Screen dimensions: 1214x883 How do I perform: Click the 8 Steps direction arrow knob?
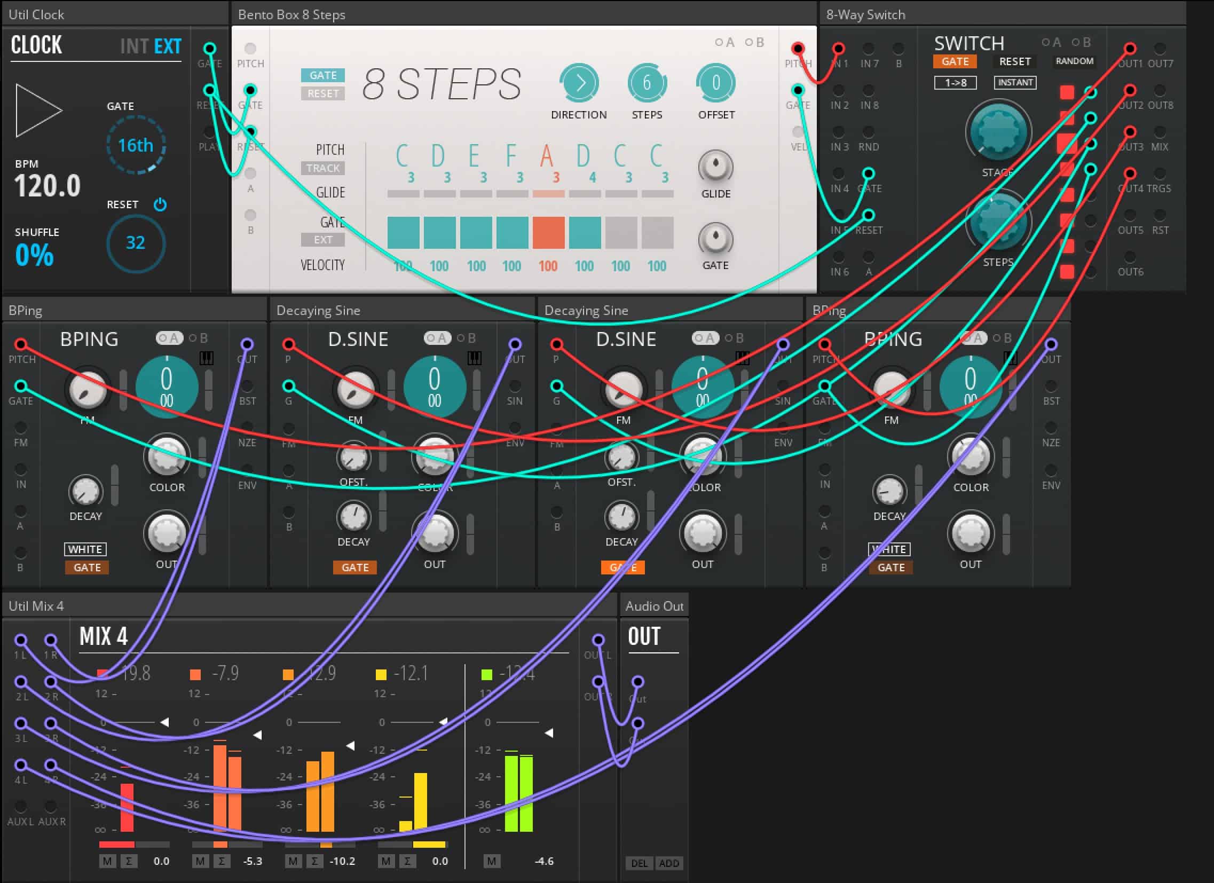tap(579, 83)
